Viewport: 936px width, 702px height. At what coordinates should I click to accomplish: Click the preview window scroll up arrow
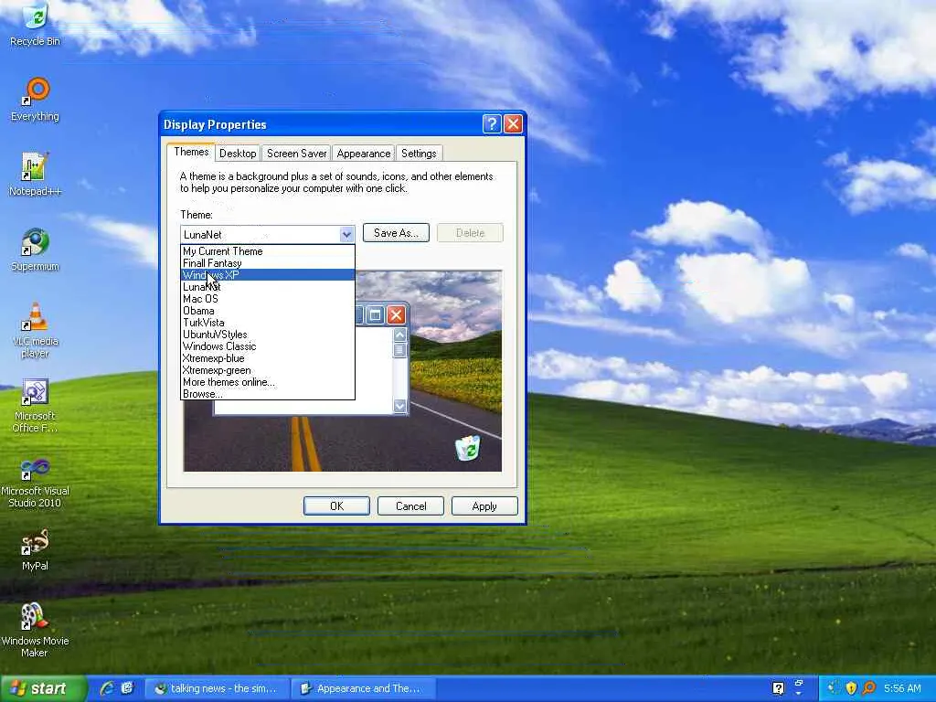(399, 335)
